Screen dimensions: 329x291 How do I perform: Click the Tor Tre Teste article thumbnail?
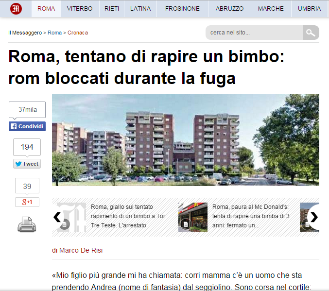(71, 217)
